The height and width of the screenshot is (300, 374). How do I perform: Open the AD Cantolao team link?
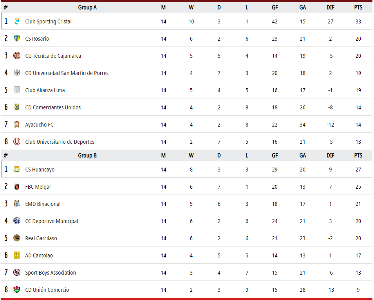pos(39,255)
